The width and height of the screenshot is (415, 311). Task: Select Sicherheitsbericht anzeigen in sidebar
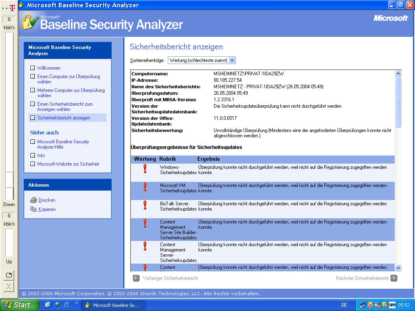(64, 118)
